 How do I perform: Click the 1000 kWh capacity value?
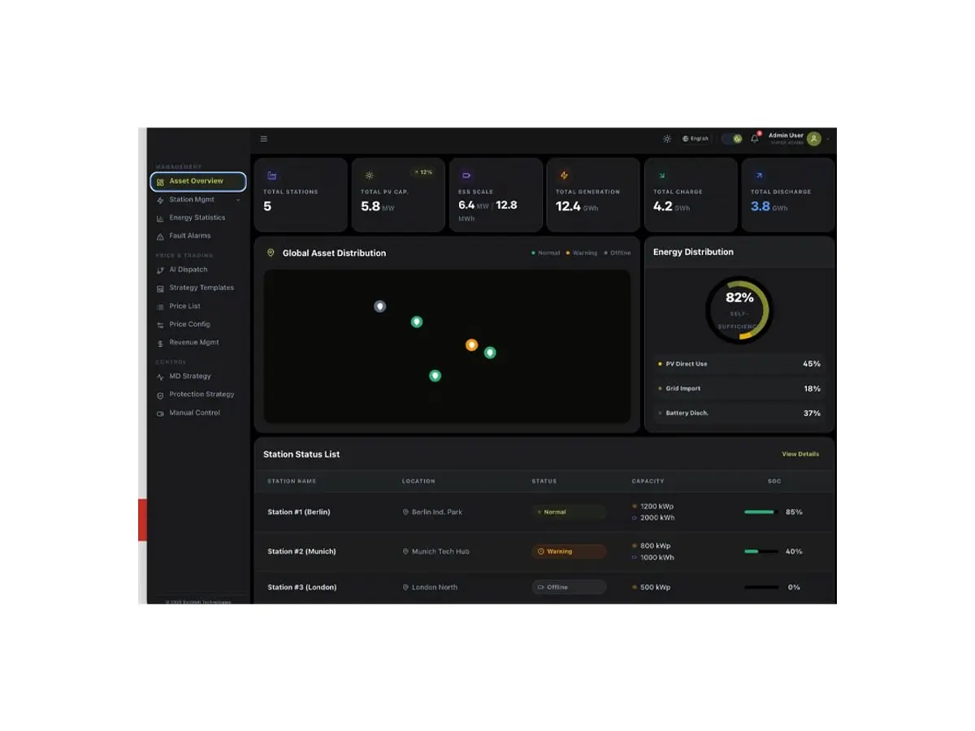pos(657,558)
